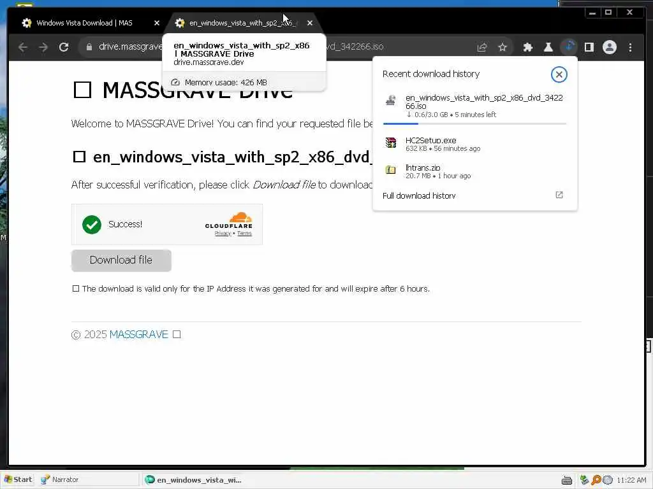Click the Cloudflare logo

(229, 220)
